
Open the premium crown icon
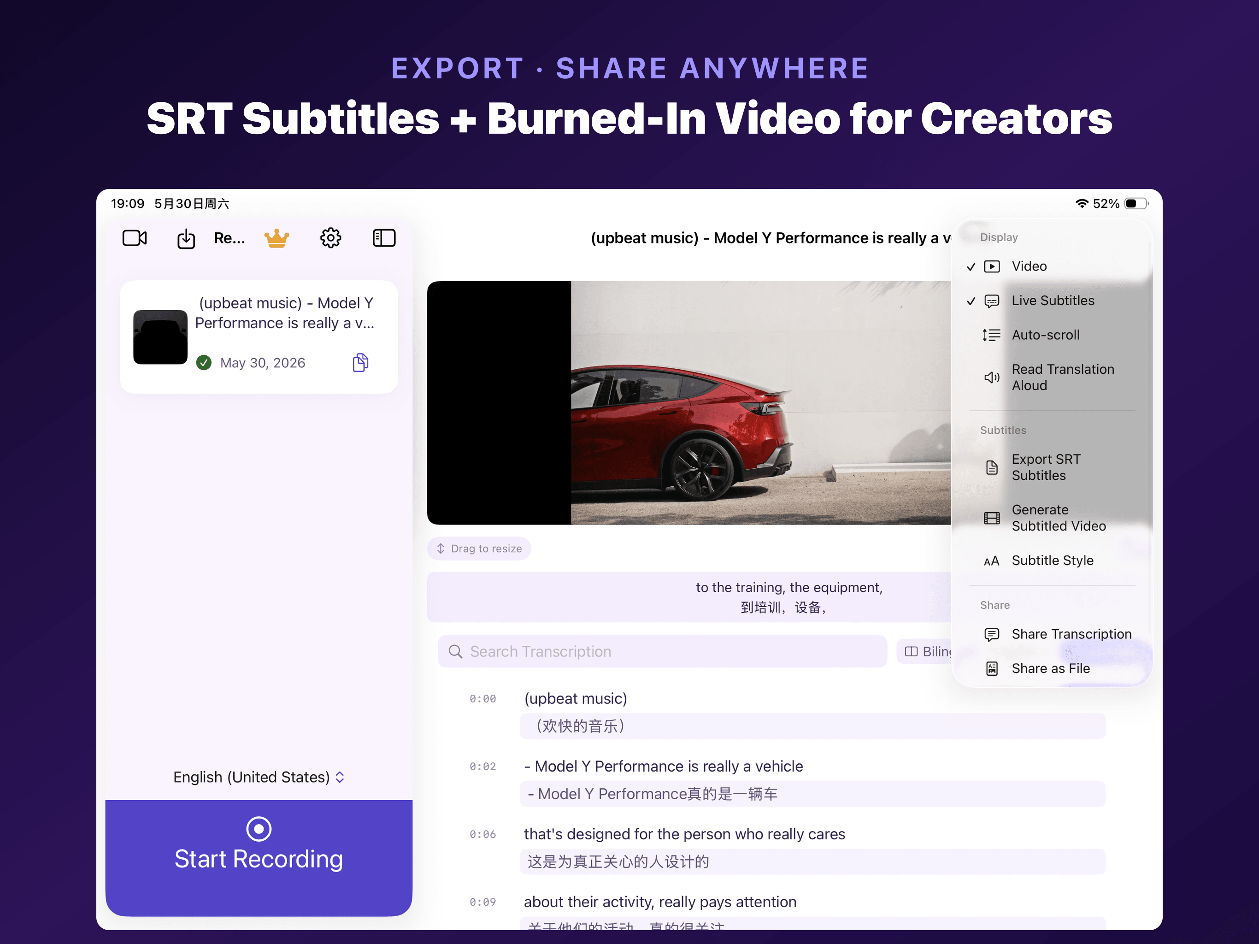[277, 238]
